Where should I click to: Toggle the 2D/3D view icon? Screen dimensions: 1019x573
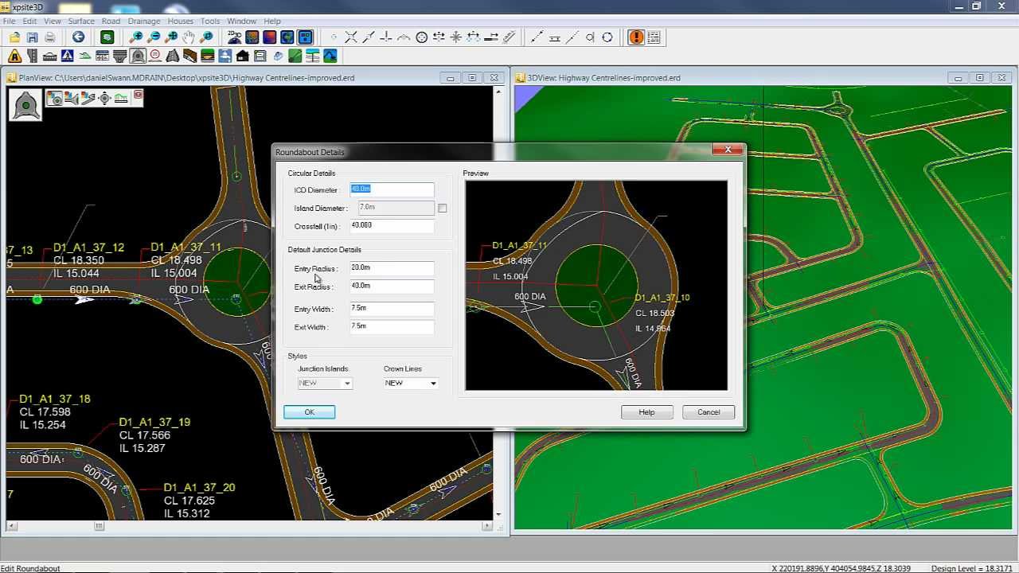tap(234, 37)
